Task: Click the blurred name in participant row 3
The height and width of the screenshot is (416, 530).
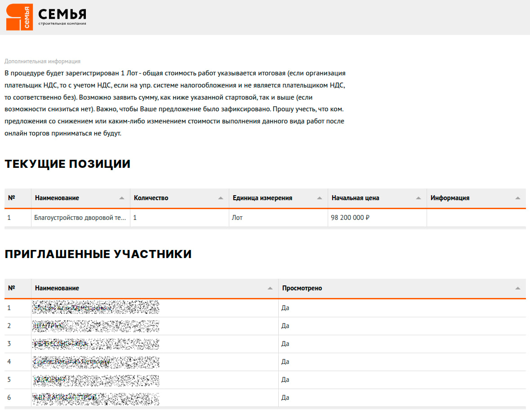Action: click(96, 343)
